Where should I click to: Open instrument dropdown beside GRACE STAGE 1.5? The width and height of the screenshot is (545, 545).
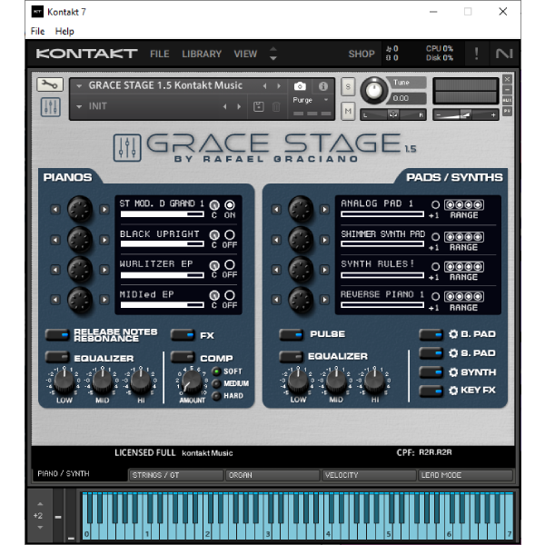coord(79,86)
